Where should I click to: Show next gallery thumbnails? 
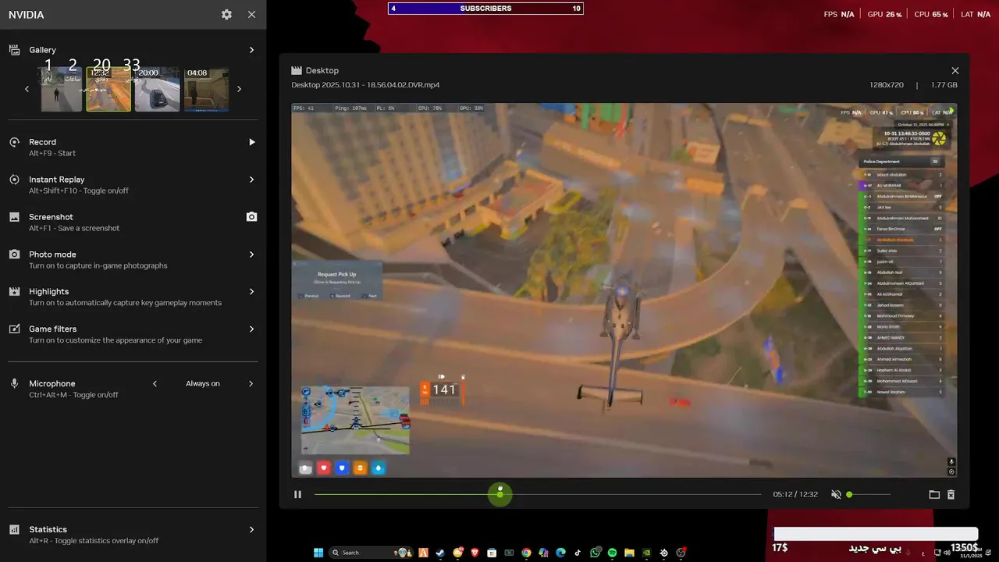coord(239,89)
